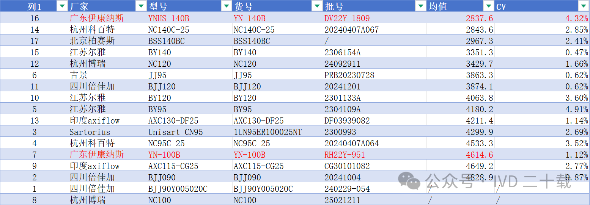Viewport: 590px width, 205px height.
Task: Open the 厂家 column filter dropdown
Action: (141, 6)
